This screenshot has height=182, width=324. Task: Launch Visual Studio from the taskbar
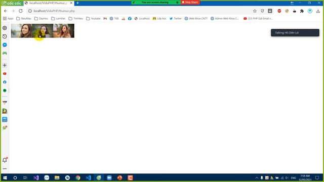36,177
